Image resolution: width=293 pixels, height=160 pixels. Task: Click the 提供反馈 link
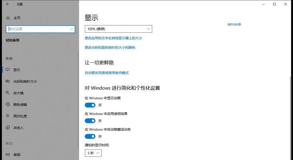click(x=234, y=24)
